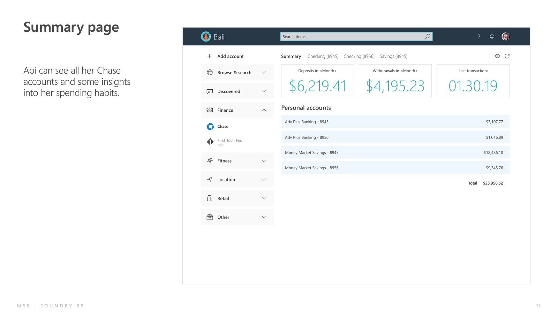558x314 pixels.
Task: Open the user profile avatar
Action: point(505,37)
